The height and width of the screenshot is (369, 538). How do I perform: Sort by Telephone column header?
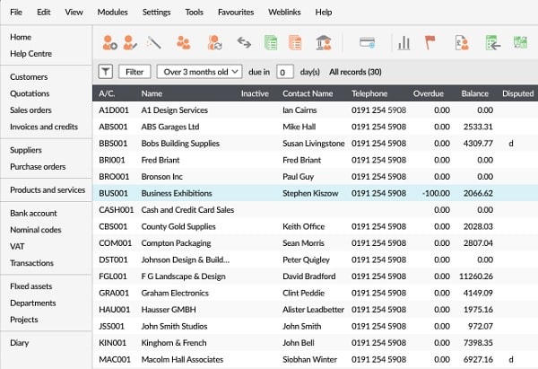(x=369, y=93)
